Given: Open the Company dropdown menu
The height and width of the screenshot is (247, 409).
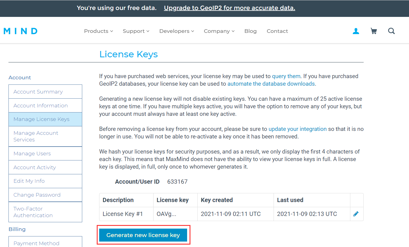Looking at the screenshot, I should 219,31.
